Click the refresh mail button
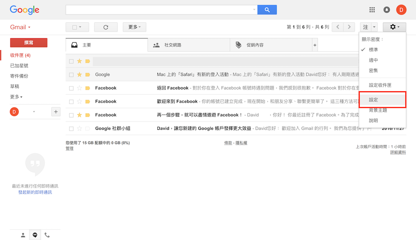 pyautogui.click(x=106, y=27)
